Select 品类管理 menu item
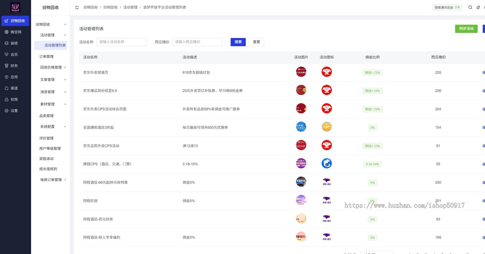This screenshot has height=254, width=485. (x=46, y=116)
